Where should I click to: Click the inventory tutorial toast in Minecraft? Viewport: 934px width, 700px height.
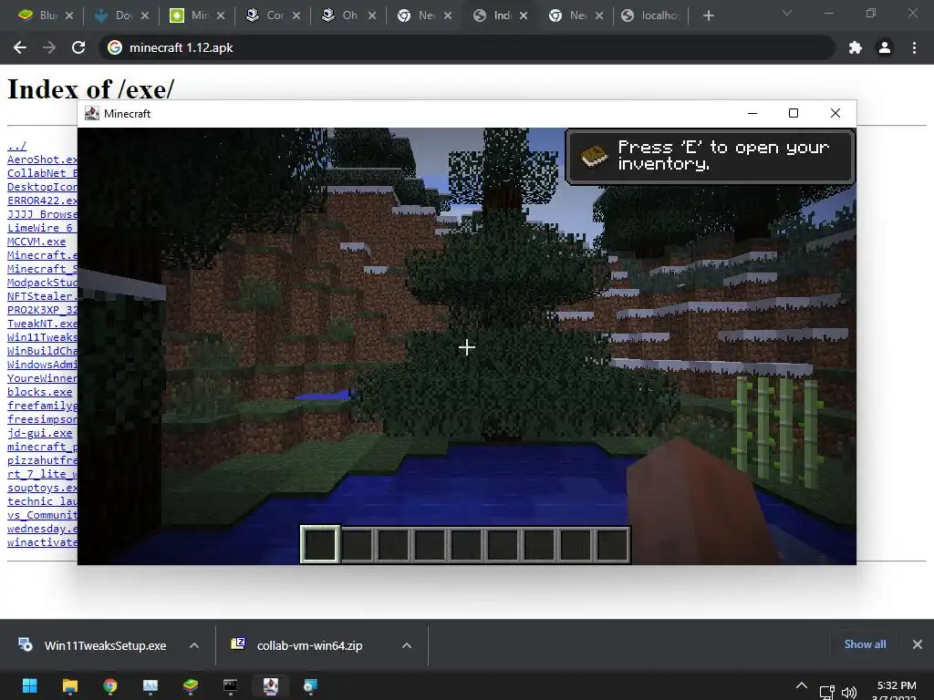pos(710,156)
